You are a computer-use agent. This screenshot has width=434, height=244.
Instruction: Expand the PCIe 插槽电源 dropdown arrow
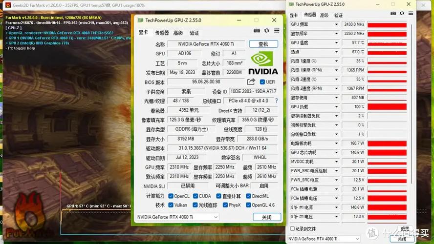[x=336, y=189]
